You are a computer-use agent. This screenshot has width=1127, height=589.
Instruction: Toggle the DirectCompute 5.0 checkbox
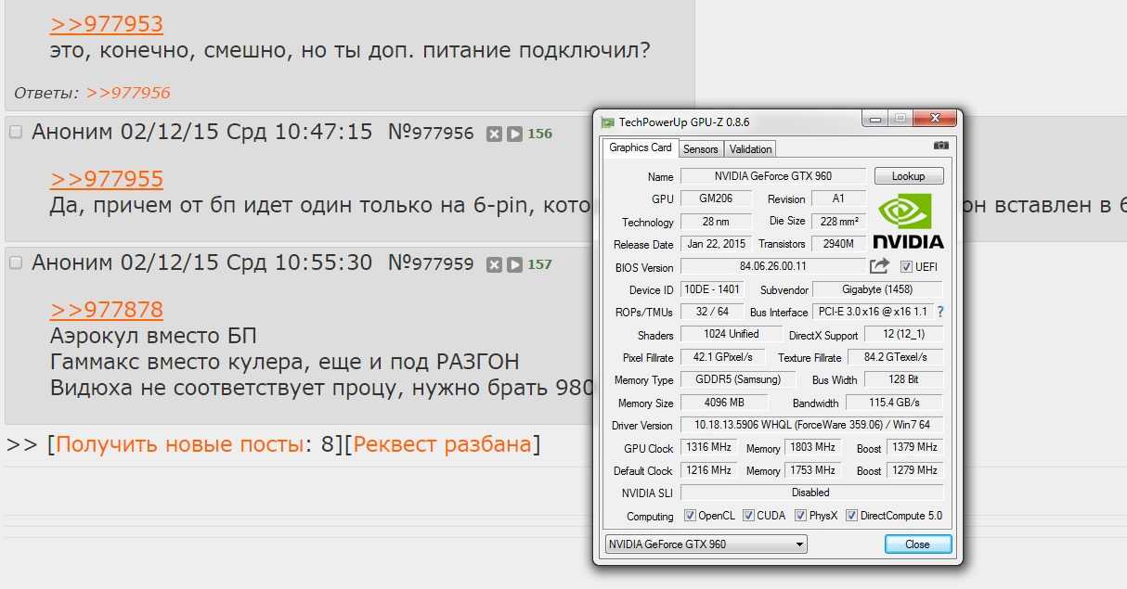pyautogui.click(x=852, y=516)
